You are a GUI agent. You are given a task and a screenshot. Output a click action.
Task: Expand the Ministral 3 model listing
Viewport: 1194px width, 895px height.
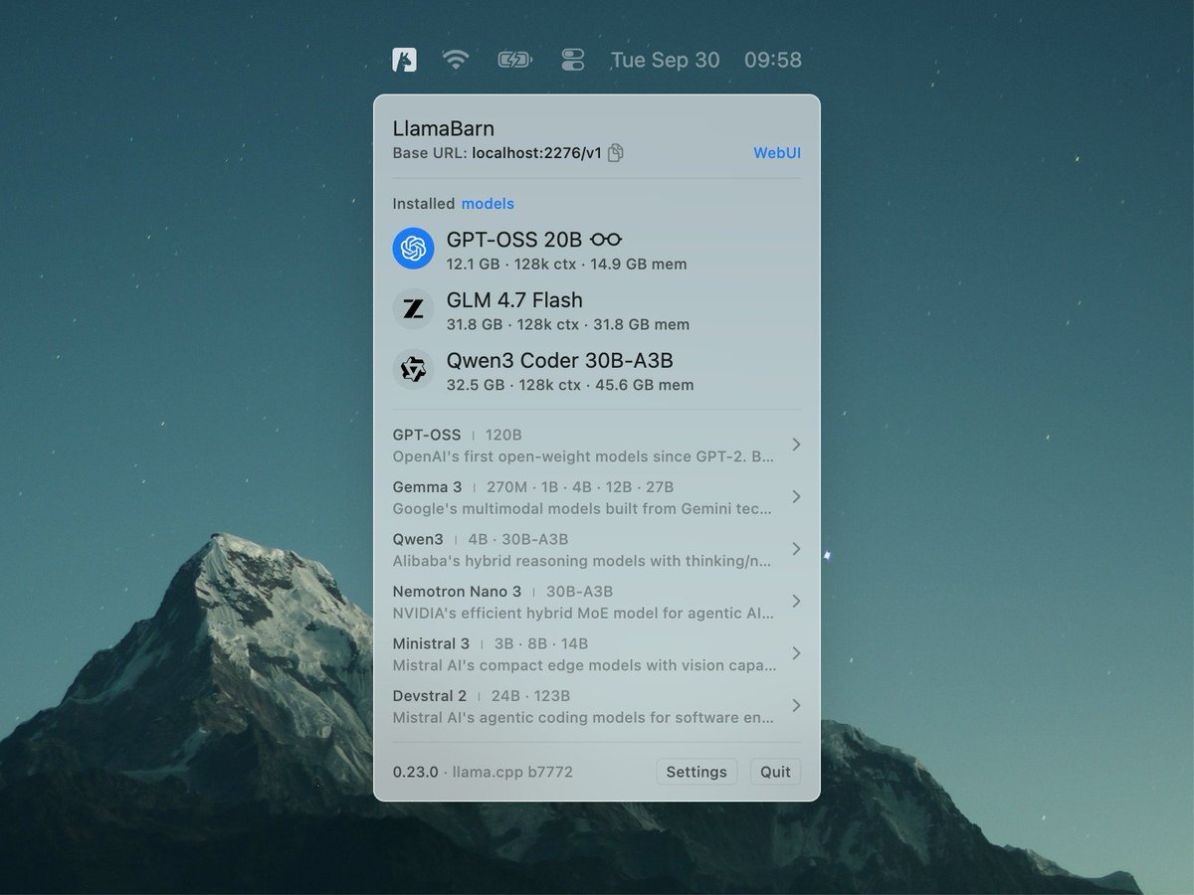tap(795, 653)
